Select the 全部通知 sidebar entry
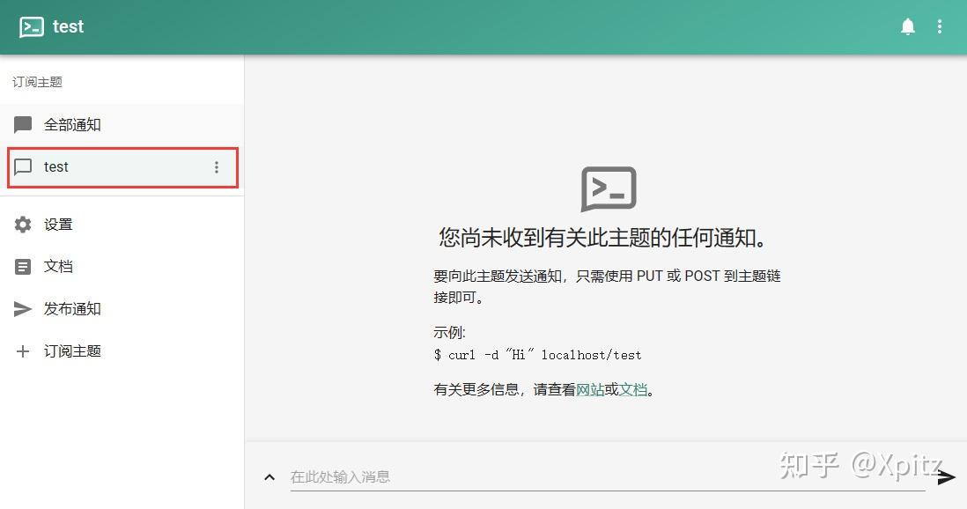967x509 pixels. (x=74, y=124)
